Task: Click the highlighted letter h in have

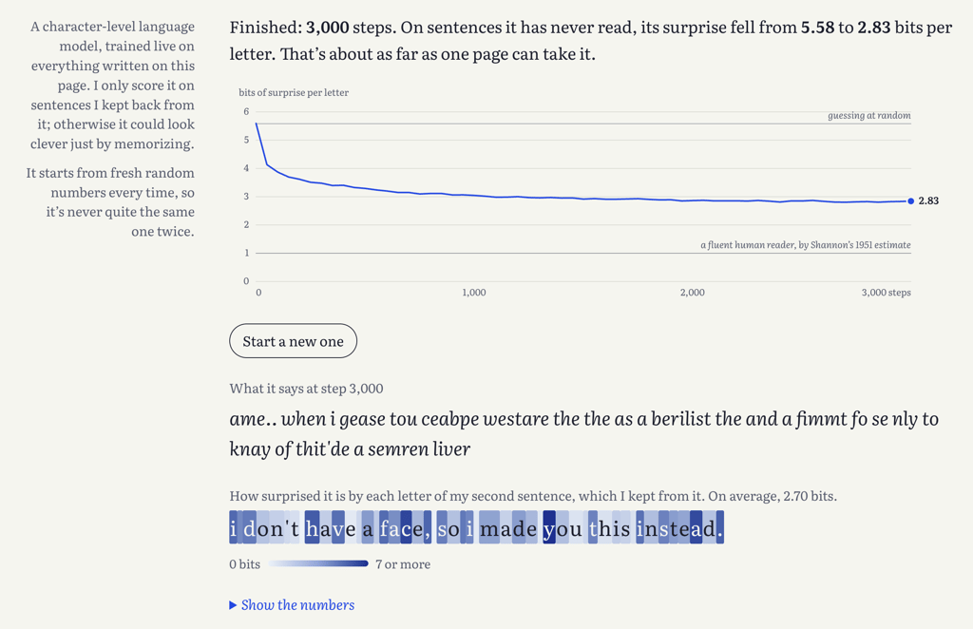Action: pos(312,528)
